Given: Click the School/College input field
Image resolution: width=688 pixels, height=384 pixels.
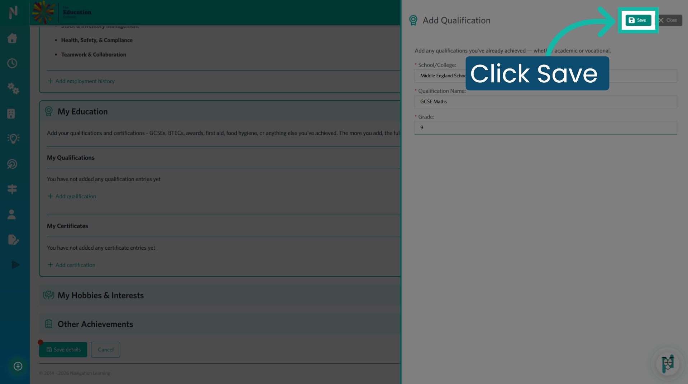Looking at the screenshot, I should tap(545, 76).
